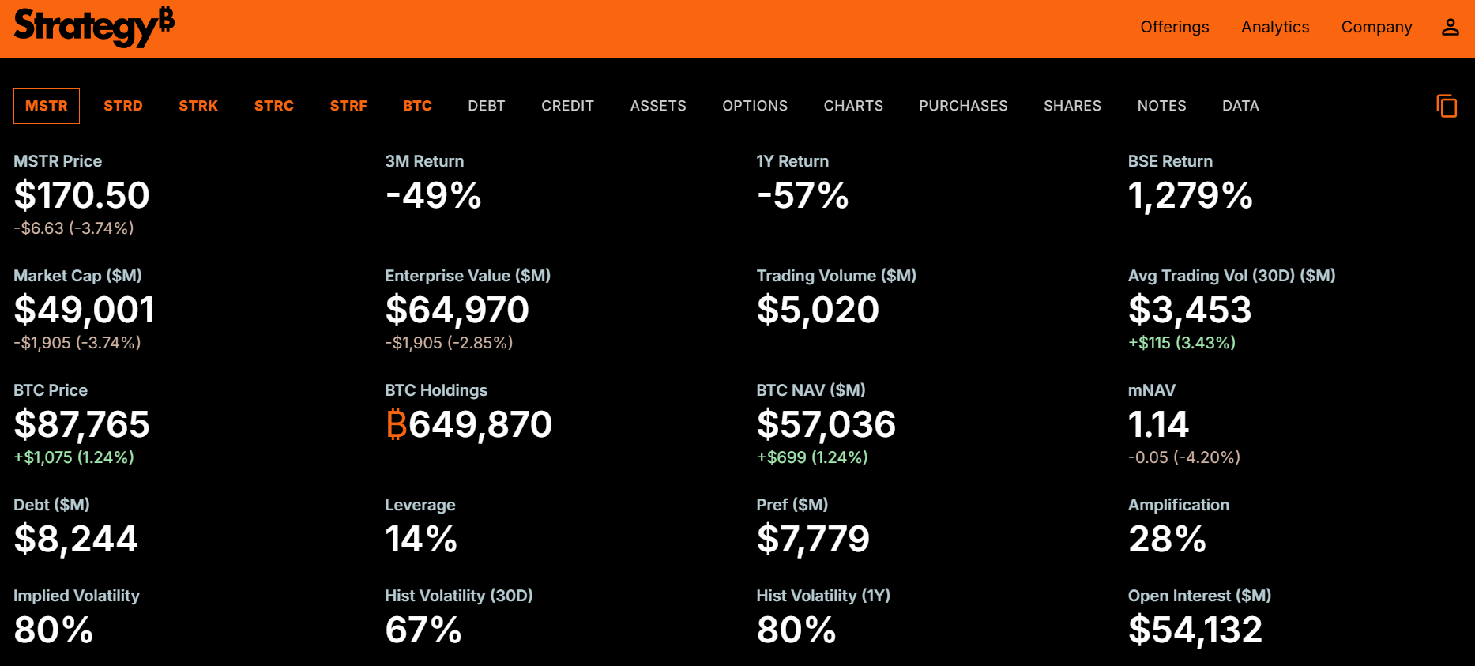Screen dimensions: 1475x666
Task: Open the Analytics menu
Action: point(1274,28)
